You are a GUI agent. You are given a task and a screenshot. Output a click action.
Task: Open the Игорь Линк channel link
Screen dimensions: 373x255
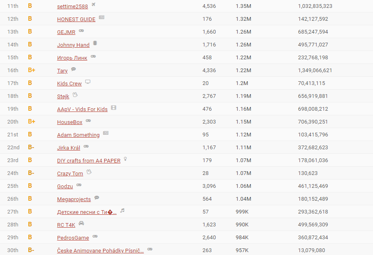click(x=72, y=58)
